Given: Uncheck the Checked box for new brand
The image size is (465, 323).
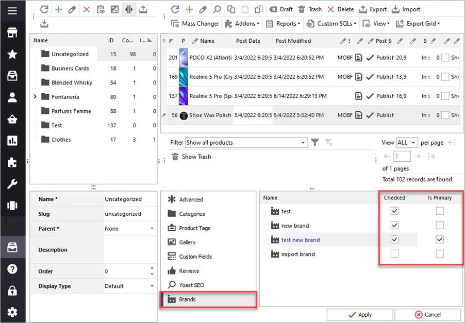Looking at the screenshot, I should click(x=394, y=225).
